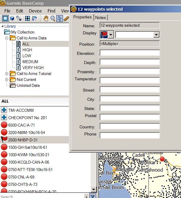Open the Edit menu

tap(20, 11)
